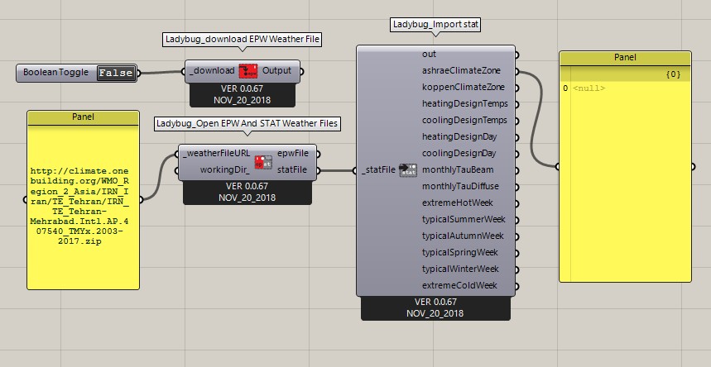Click the workingDir_ input parameter
711x367 pixels.
[x=225, y=170]
